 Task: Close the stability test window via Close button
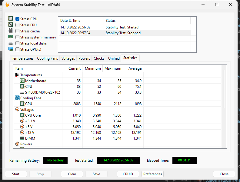click(x=224, y=174)
